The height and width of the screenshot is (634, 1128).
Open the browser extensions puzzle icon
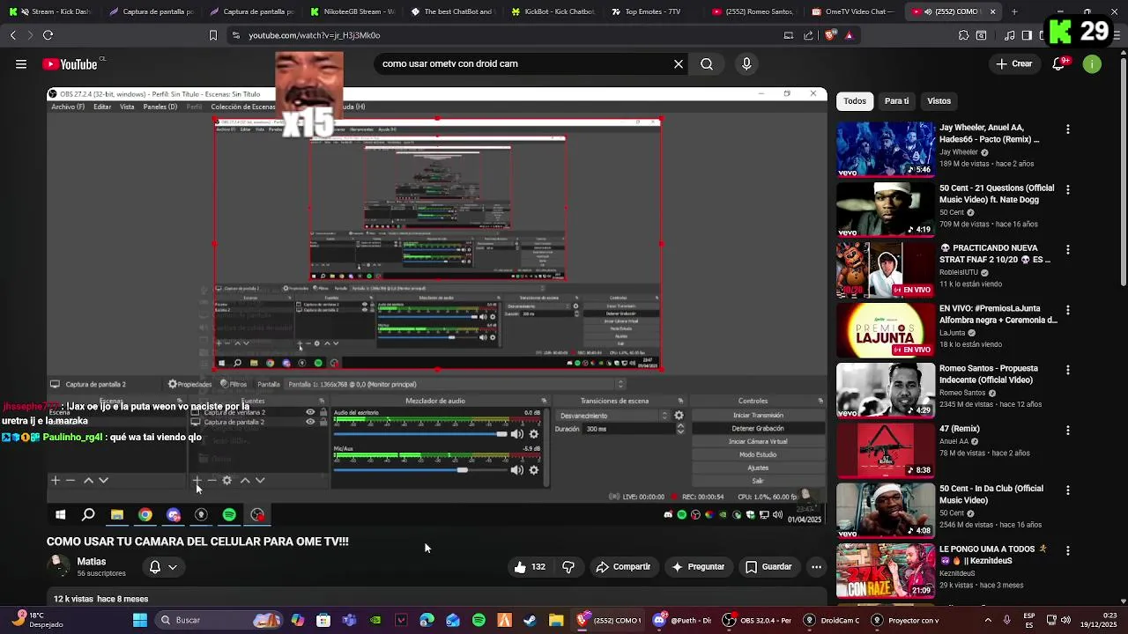point(964,35)
